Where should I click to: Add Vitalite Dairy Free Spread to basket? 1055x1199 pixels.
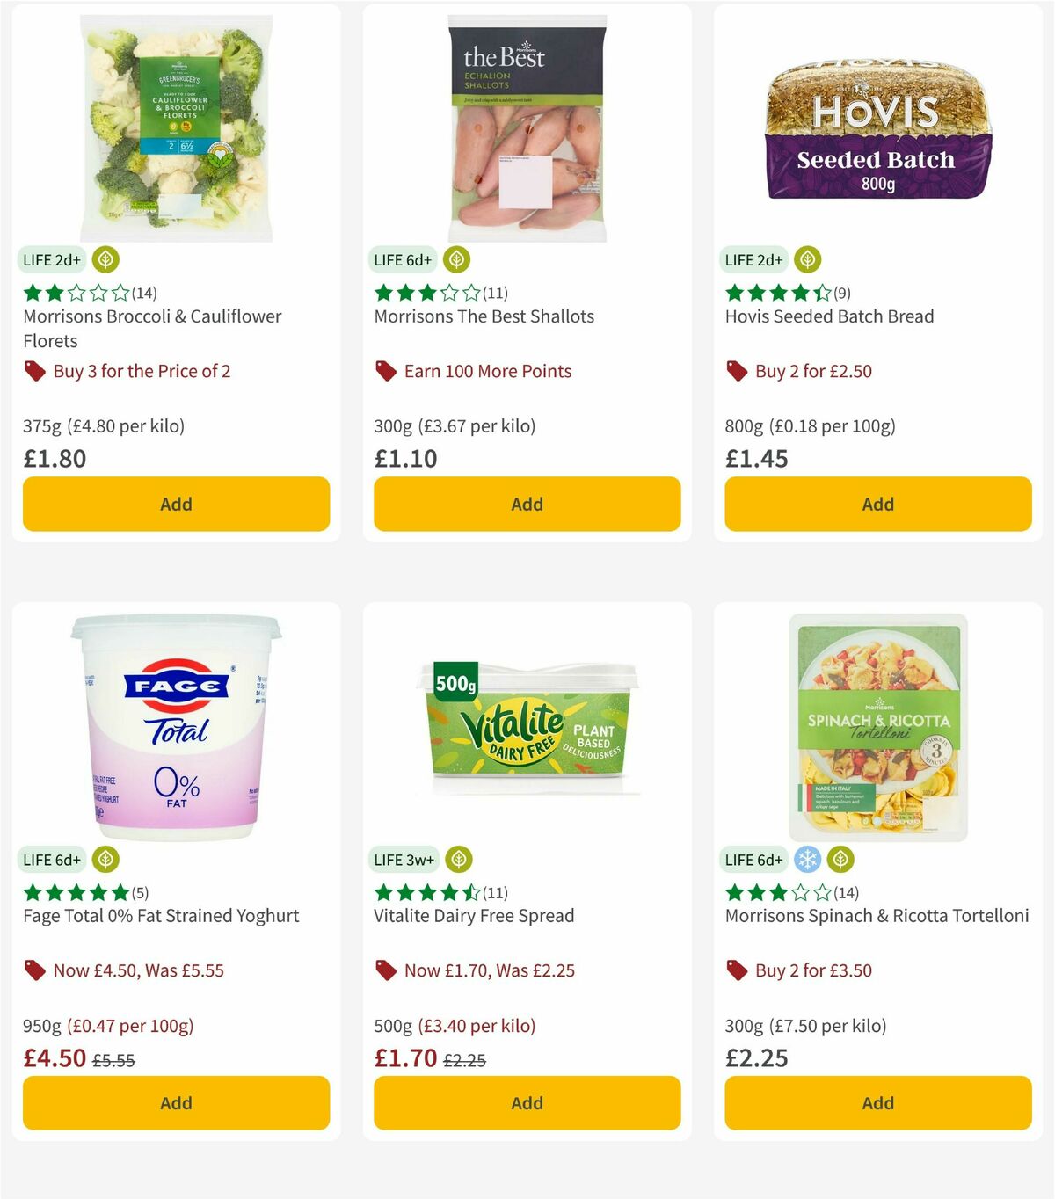(526, 1102)
